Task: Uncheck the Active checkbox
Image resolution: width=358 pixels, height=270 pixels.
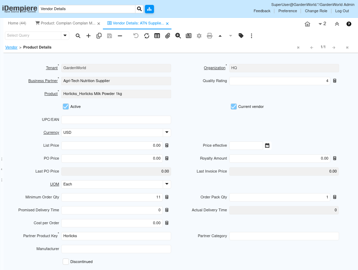Action: pos(66,107)
